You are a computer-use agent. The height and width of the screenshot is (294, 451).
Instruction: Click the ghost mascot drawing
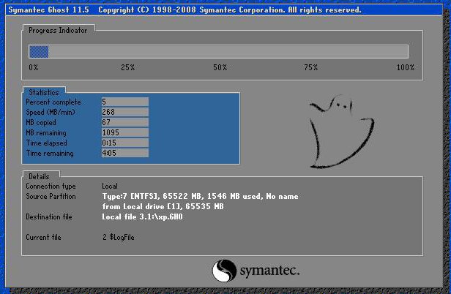(x=342, y=132)
